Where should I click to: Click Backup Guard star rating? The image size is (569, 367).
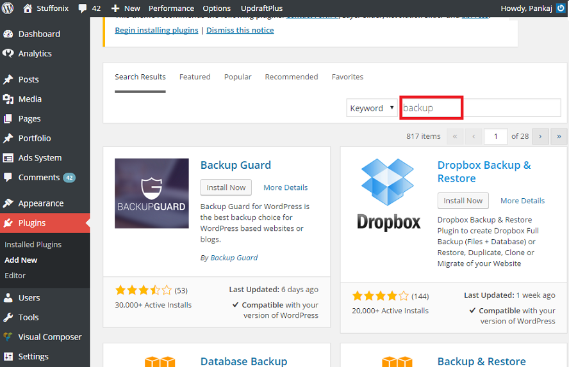(x=144, y=290)
